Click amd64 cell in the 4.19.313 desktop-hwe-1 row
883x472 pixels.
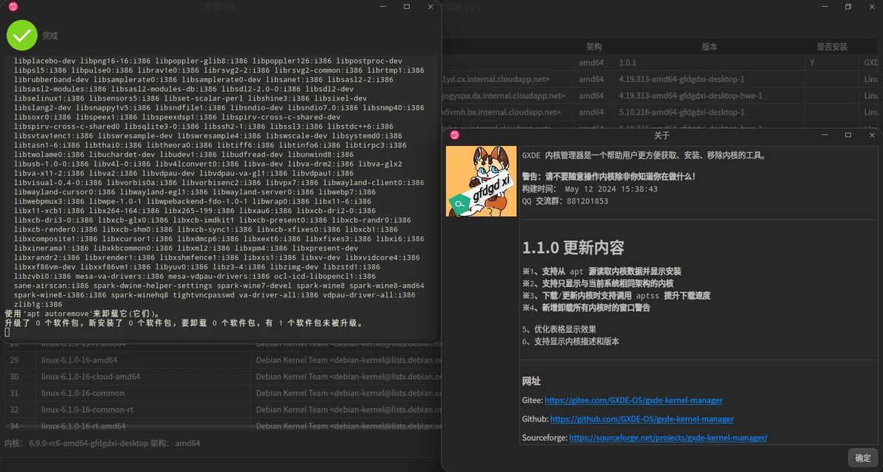(593, 95)
